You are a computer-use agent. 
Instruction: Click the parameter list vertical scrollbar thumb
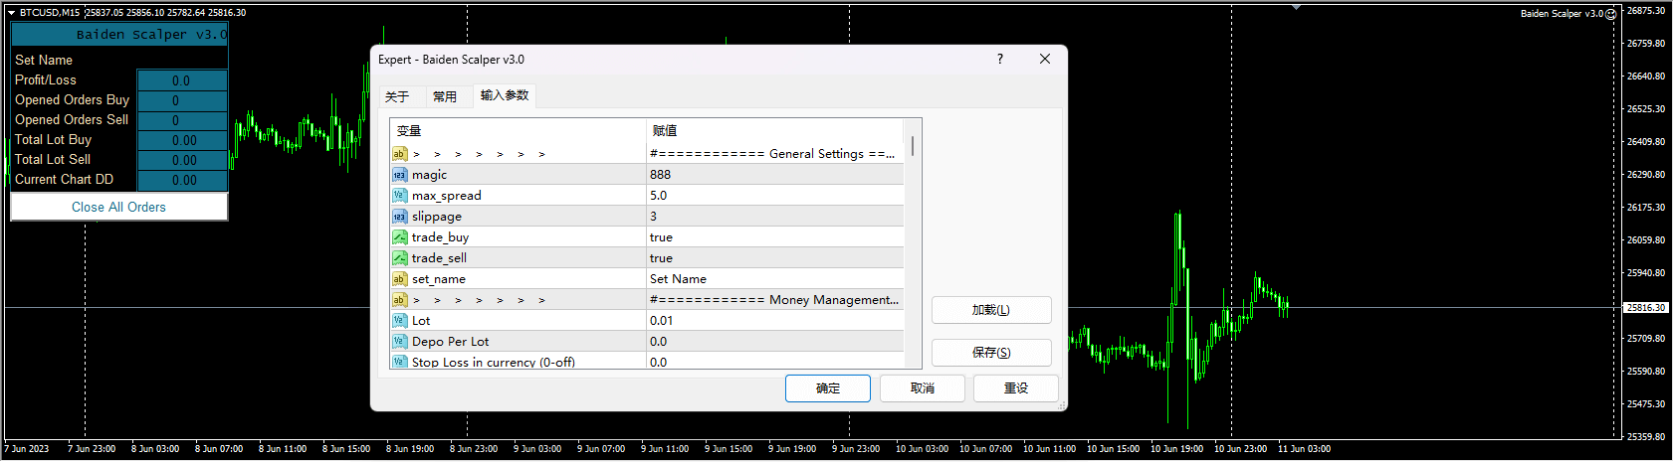pos(913,145)
